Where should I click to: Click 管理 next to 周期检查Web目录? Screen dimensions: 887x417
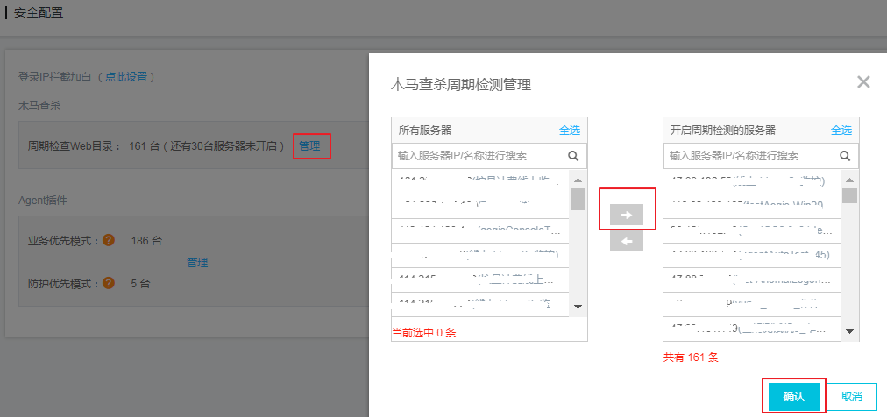pyautogui.click(x=309, y=145)
